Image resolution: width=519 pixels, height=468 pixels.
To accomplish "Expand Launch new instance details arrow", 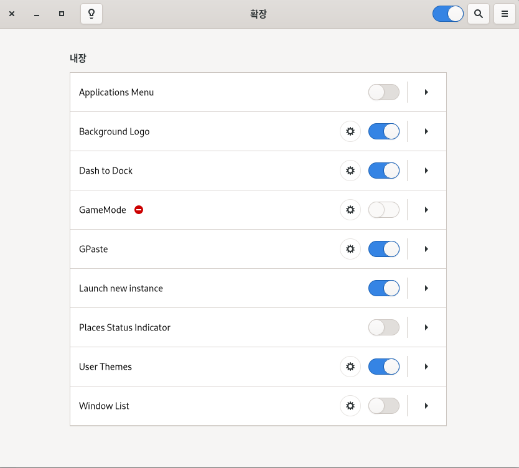I will pyautogui.click(x=426, y=288).
